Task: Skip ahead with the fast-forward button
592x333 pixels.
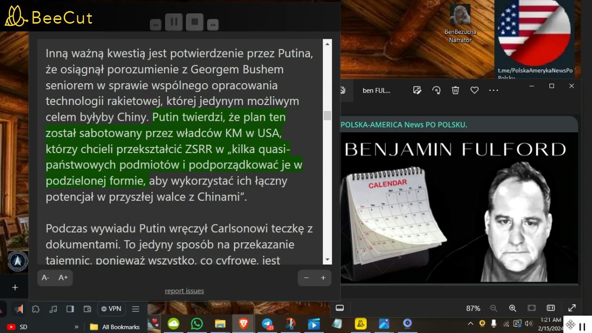Action: [x=213, y=25]
